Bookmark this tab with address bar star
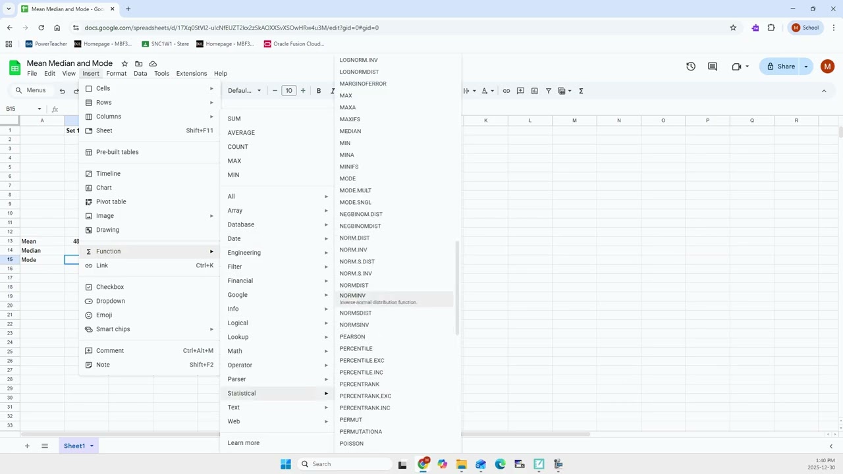This screenshot has height=474, width=843. point(733,28)
